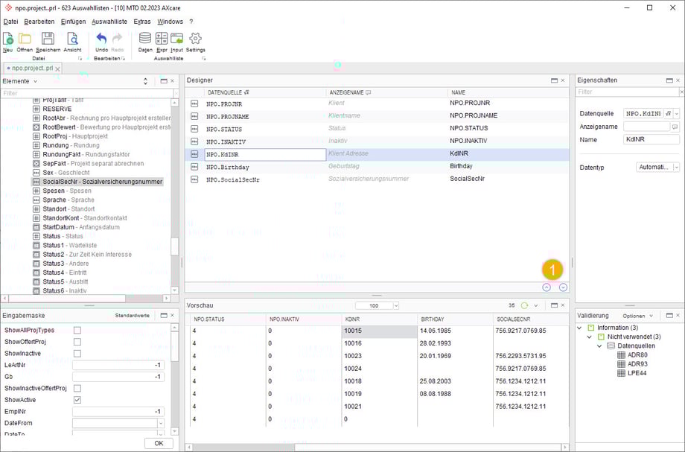The height and width of the screenshot is (452, 685).
Task: Open the Extras menu
Action: pos(142,22)
